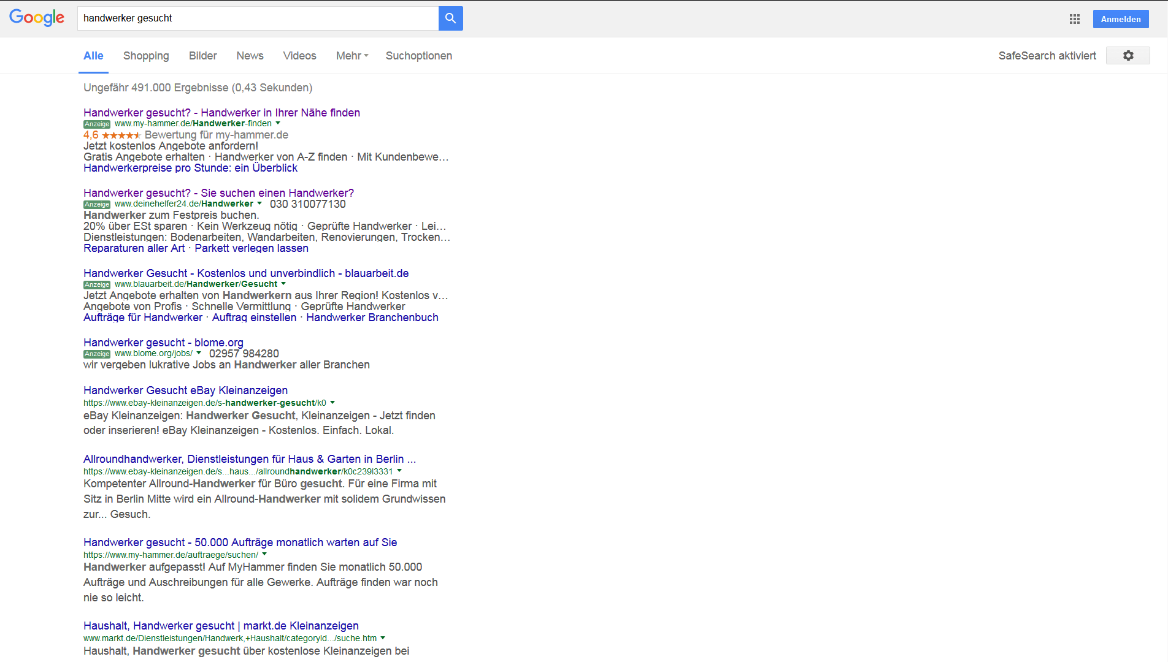This screenshot has width=1168, height=662.
Task: Click the Anzeige badge for my-hammer.de
Action: coord(97,124)
